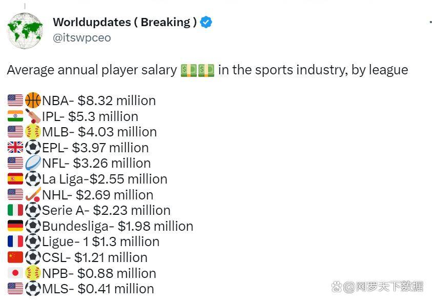Click the India flag emoji
The width and height of the screenshot is (432, 302).
pos(15,116)
